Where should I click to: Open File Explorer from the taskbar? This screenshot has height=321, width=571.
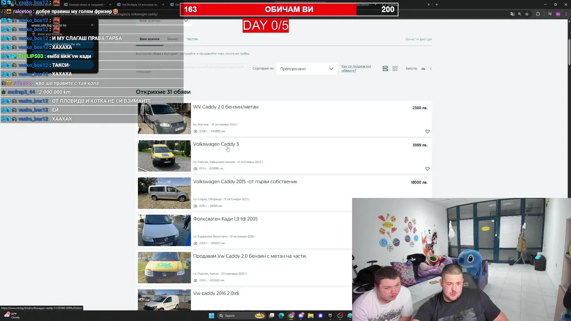tap(311, 316)
